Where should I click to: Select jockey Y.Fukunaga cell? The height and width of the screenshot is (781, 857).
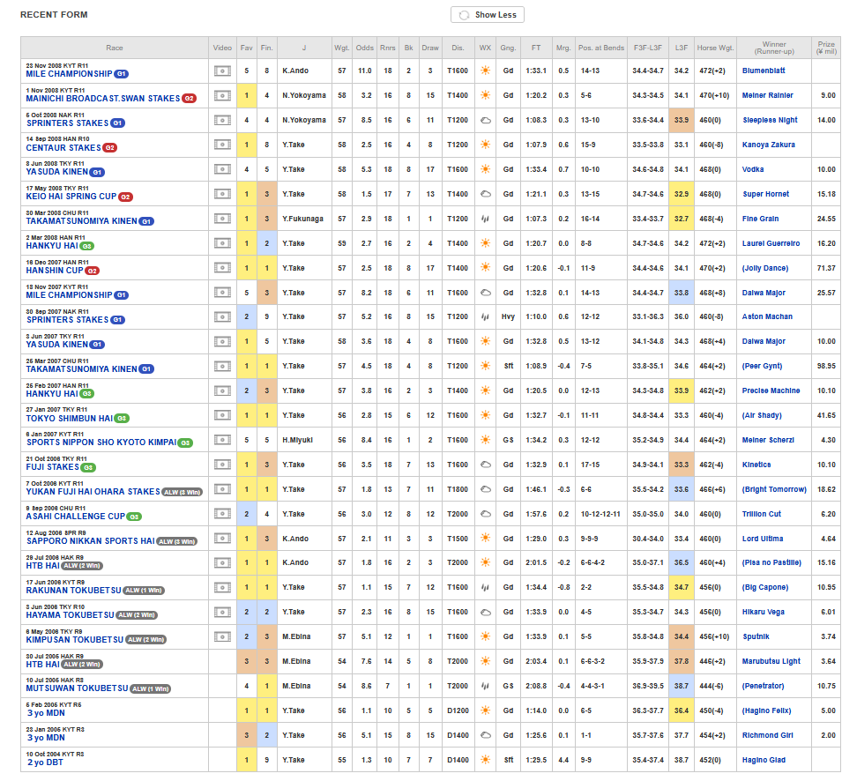click(302, 219)
